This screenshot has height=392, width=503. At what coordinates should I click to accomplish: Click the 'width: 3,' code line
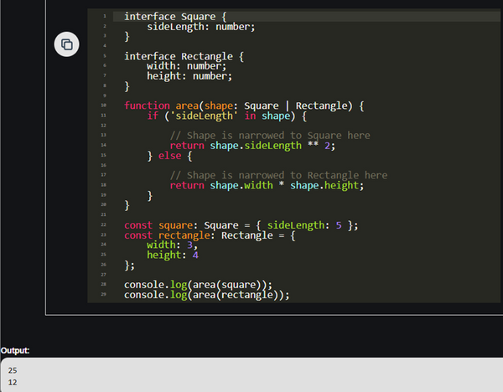[172, 245]
